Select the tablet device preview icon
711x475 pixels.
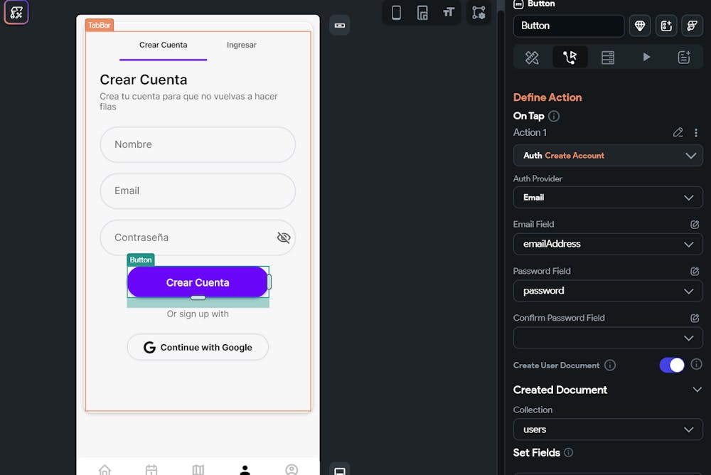[422, 13]
